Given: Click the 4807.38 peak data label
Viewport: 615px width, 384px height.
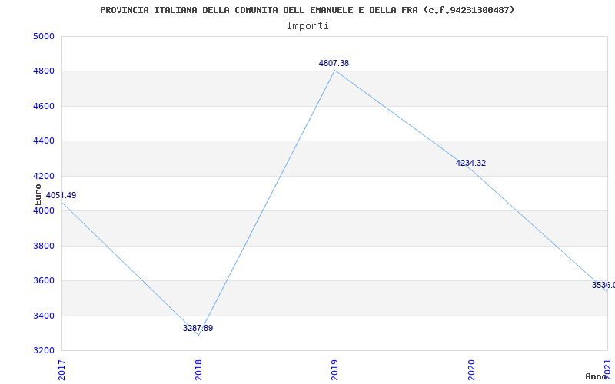Looking at the screenshot, I should [334, 63].
